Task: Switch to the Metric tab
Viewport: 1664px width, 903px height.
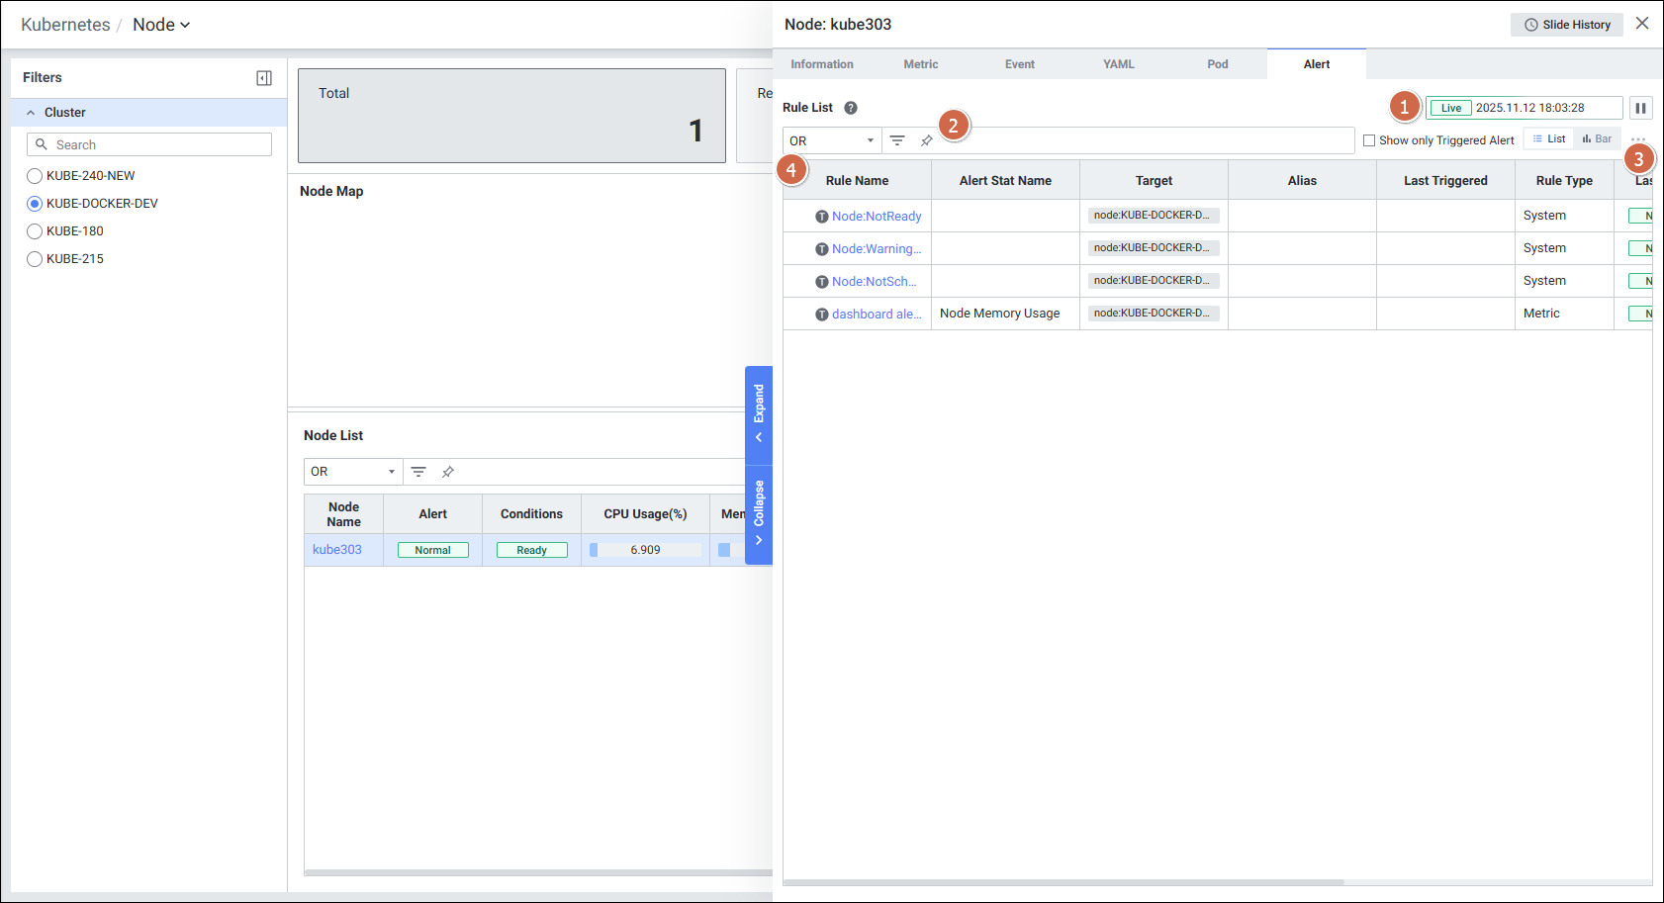Action: (920, 64)
